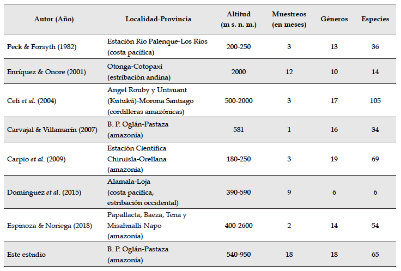Select the altitude value "500-2000"
The height and width of the screenshot is (271, 401).
(x=239, y=101)
